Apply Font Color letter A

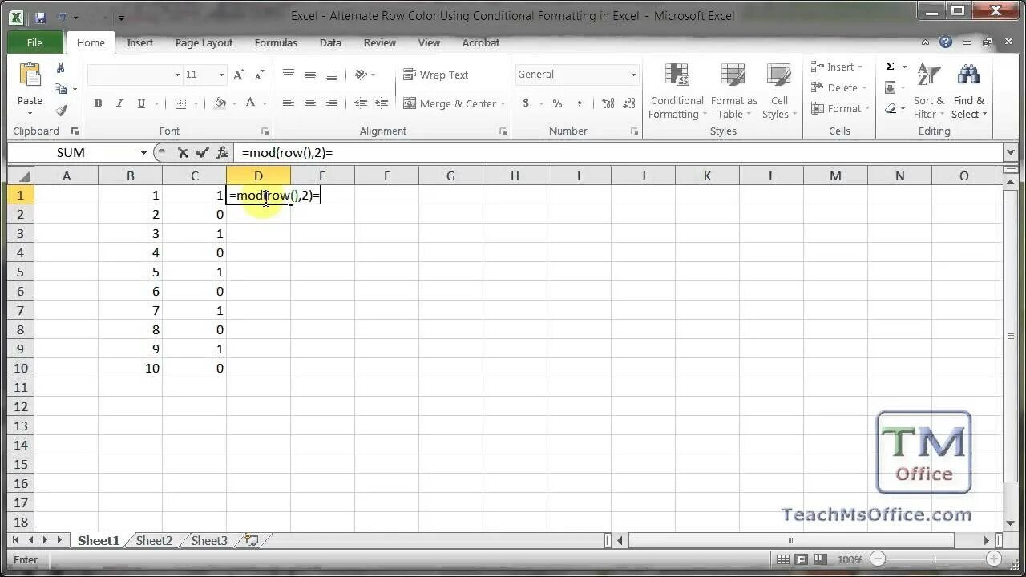(x=250, y=103)
